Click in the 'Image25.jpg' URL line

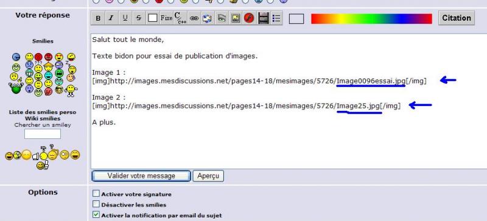point(247,106)
